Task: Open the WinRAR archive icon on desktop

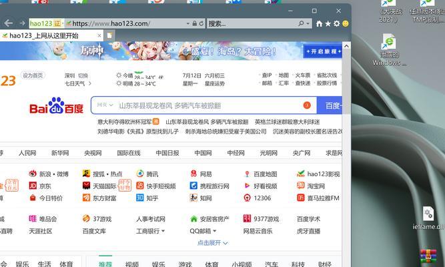Action: pyautogui.click(x=428, y=257)
